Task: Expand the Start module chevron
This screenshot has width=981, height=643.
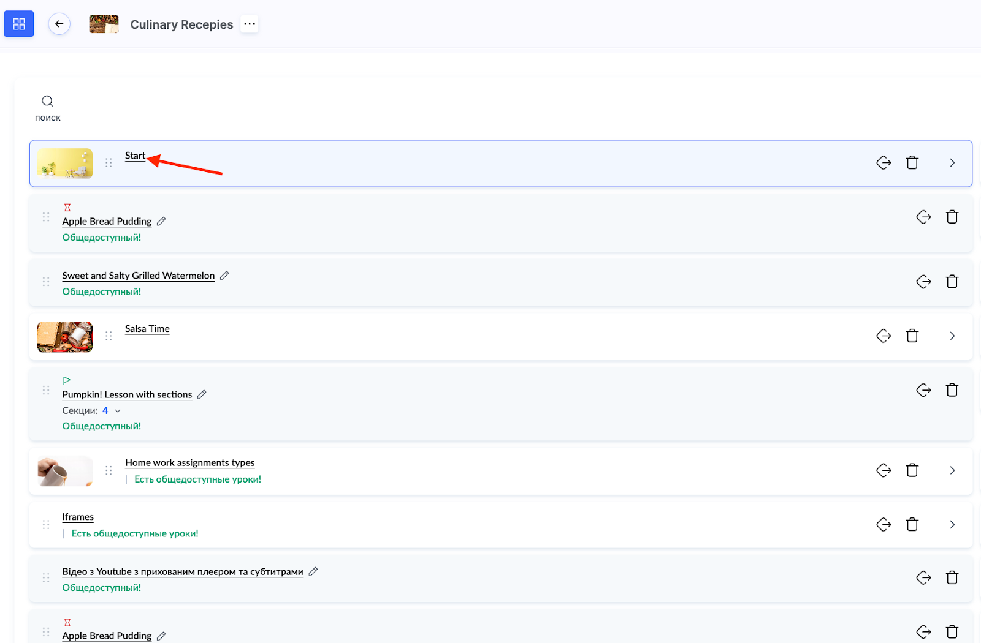Action: coord(952,163)
